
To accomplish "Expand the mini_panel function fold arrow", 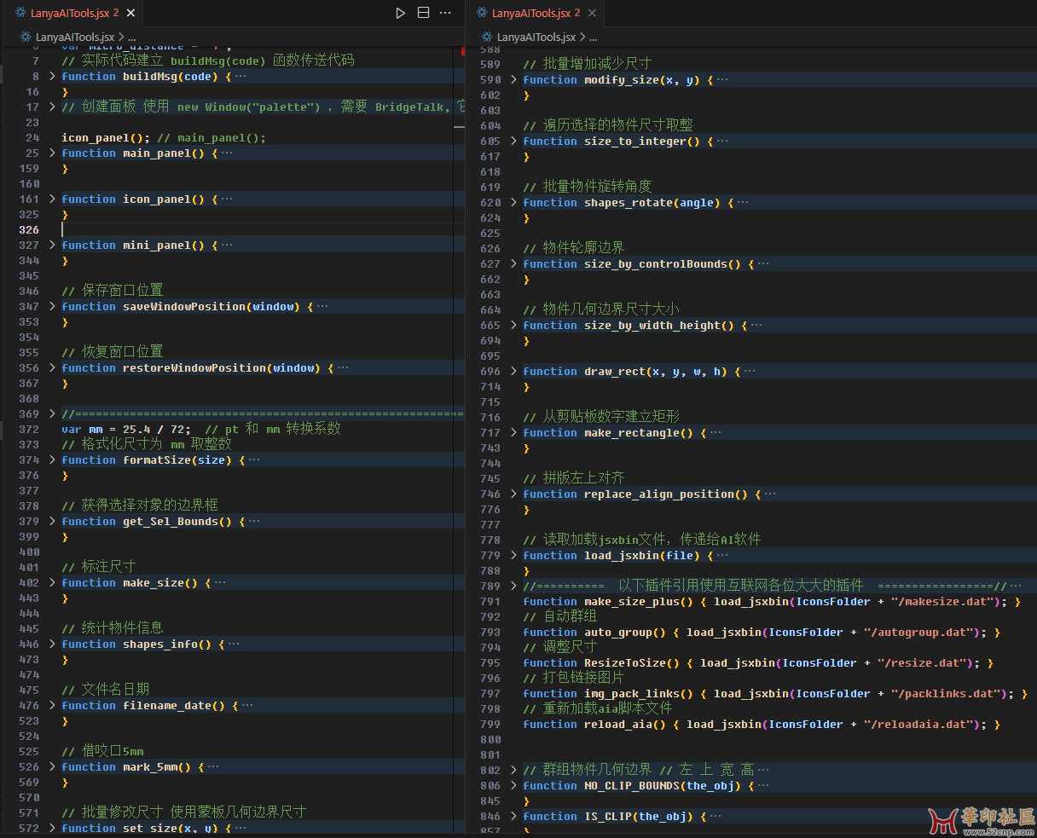I will point(52,246).
